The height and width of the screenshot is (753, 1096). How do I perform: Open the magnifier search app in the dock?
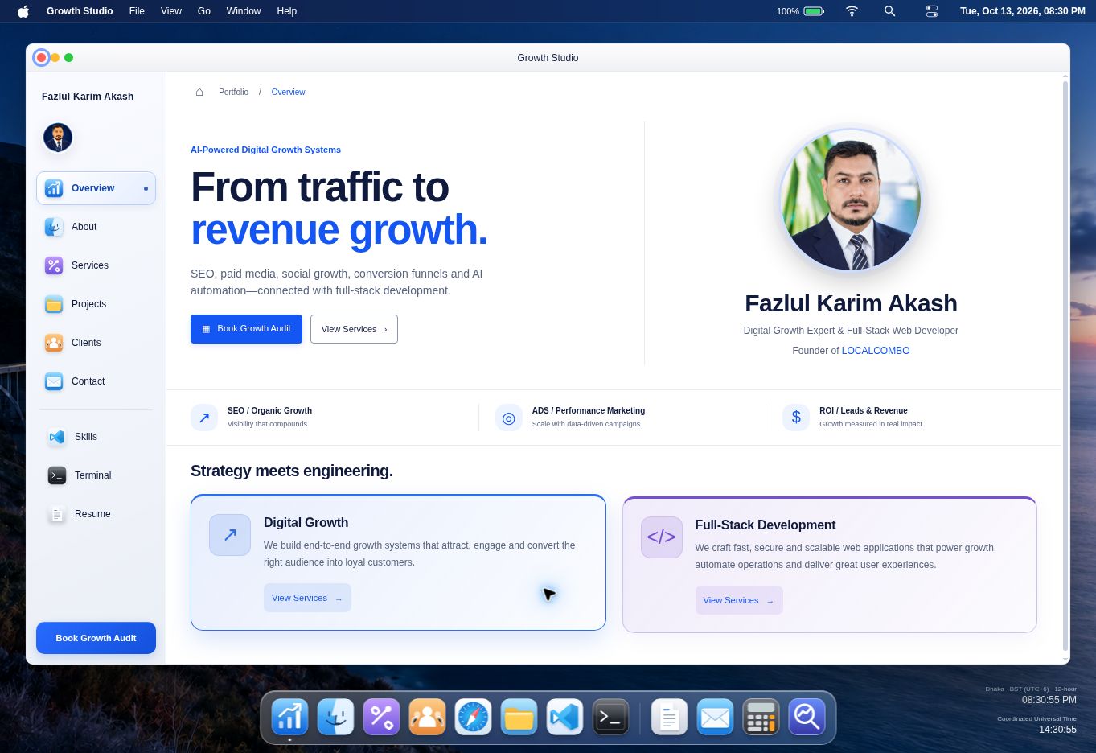point(807,716)
